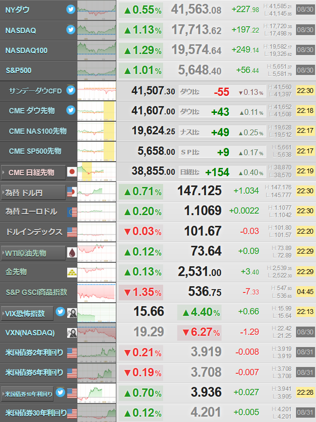316x422 pixels.
Task: Open the WTI原油先物 mini chart
Action: [x=96, y=252]
